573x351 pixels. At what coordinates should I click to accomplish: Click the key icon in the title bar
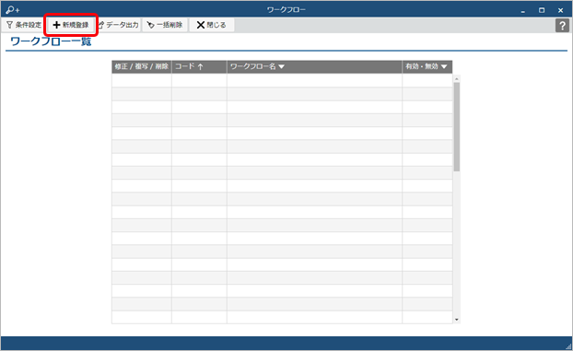[12, 10]
